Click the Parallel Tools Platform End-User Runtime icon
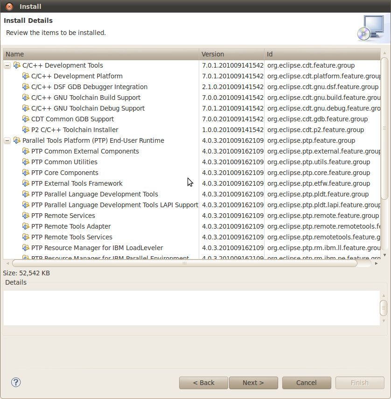The width and height of the screenshot is (391, 399). click(x=17, y=140)
